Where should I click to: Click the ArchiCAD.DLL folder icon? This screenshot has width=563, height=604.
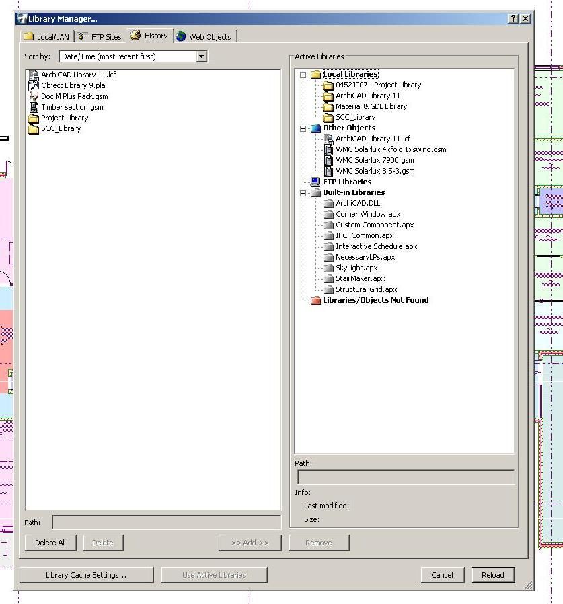pyautogui.click(x=328, y=203)
